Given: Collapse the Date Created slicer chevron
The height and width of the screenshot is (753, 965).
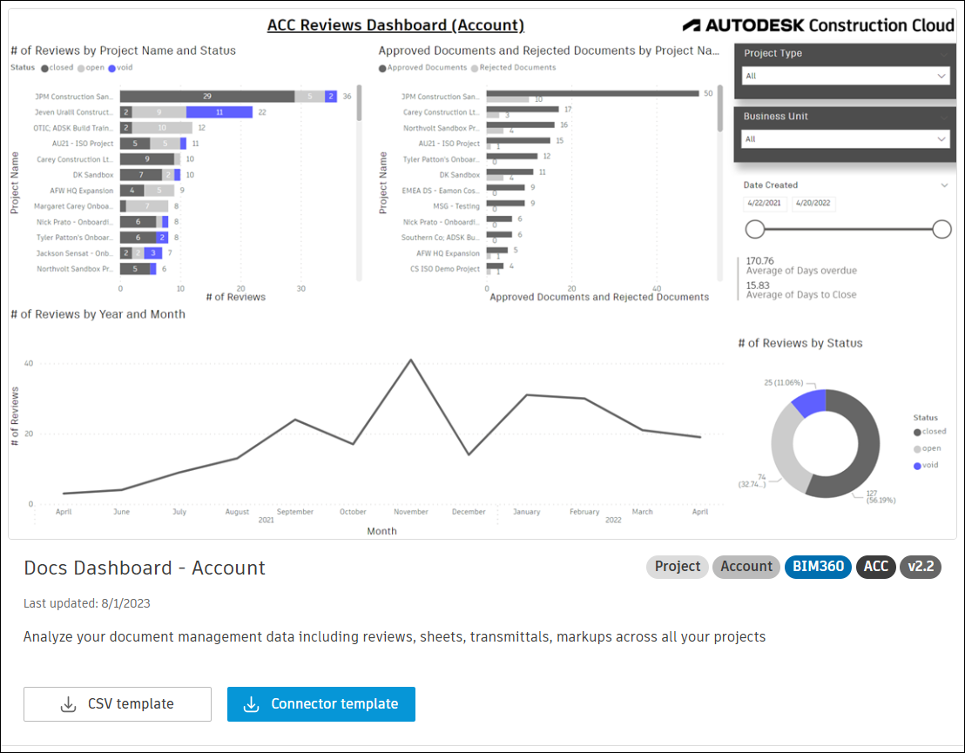Looking at the screenshot, I should click(x=944, y=185).
